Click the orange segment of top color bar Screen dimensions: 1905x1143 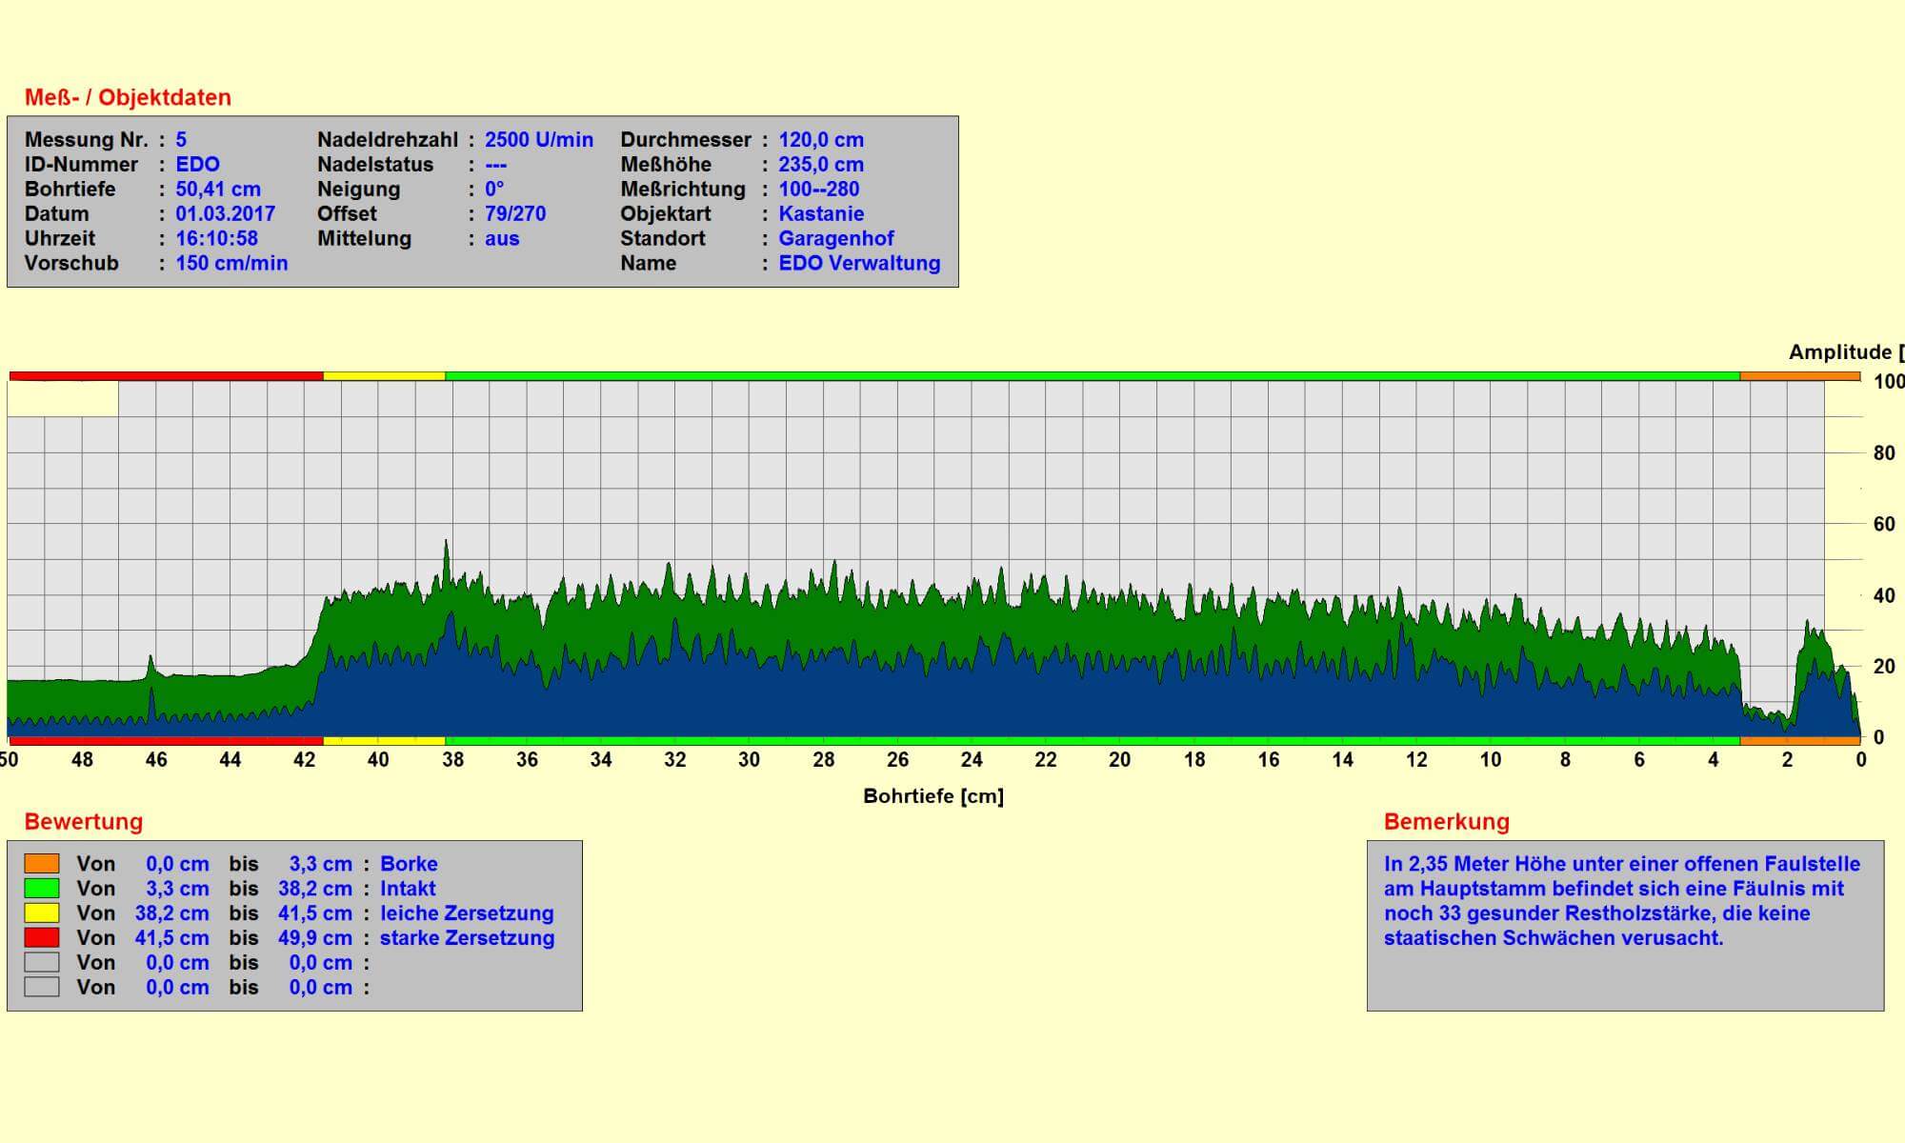[1800, 376]
